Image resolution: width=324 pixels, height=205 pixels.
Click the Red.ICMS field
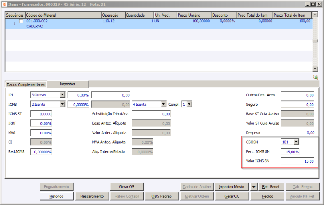click(x=41, y=152)
